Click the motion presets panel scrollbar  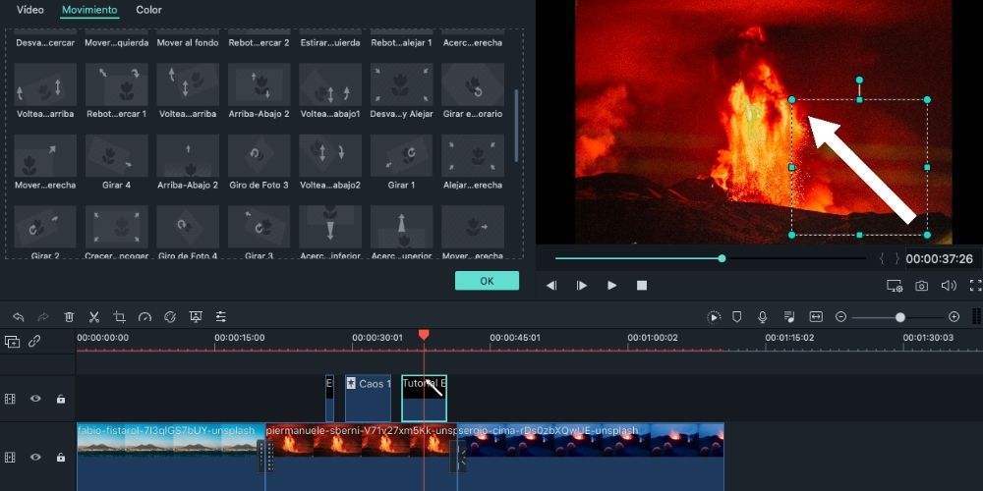coord(517,126)
